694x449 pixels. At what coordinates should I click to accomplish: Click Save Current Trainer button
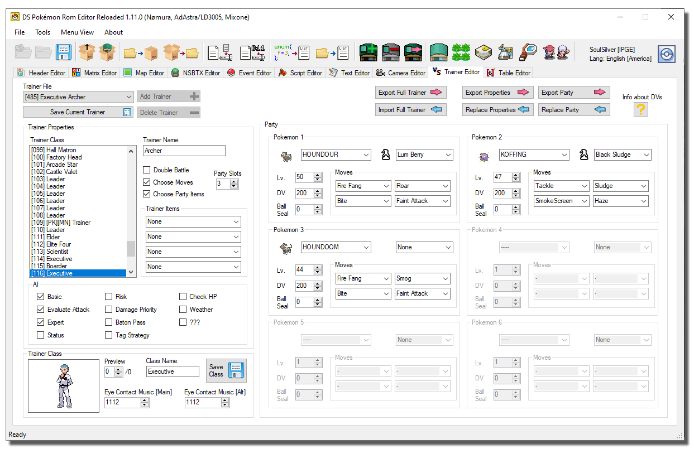tap(78, 112)
